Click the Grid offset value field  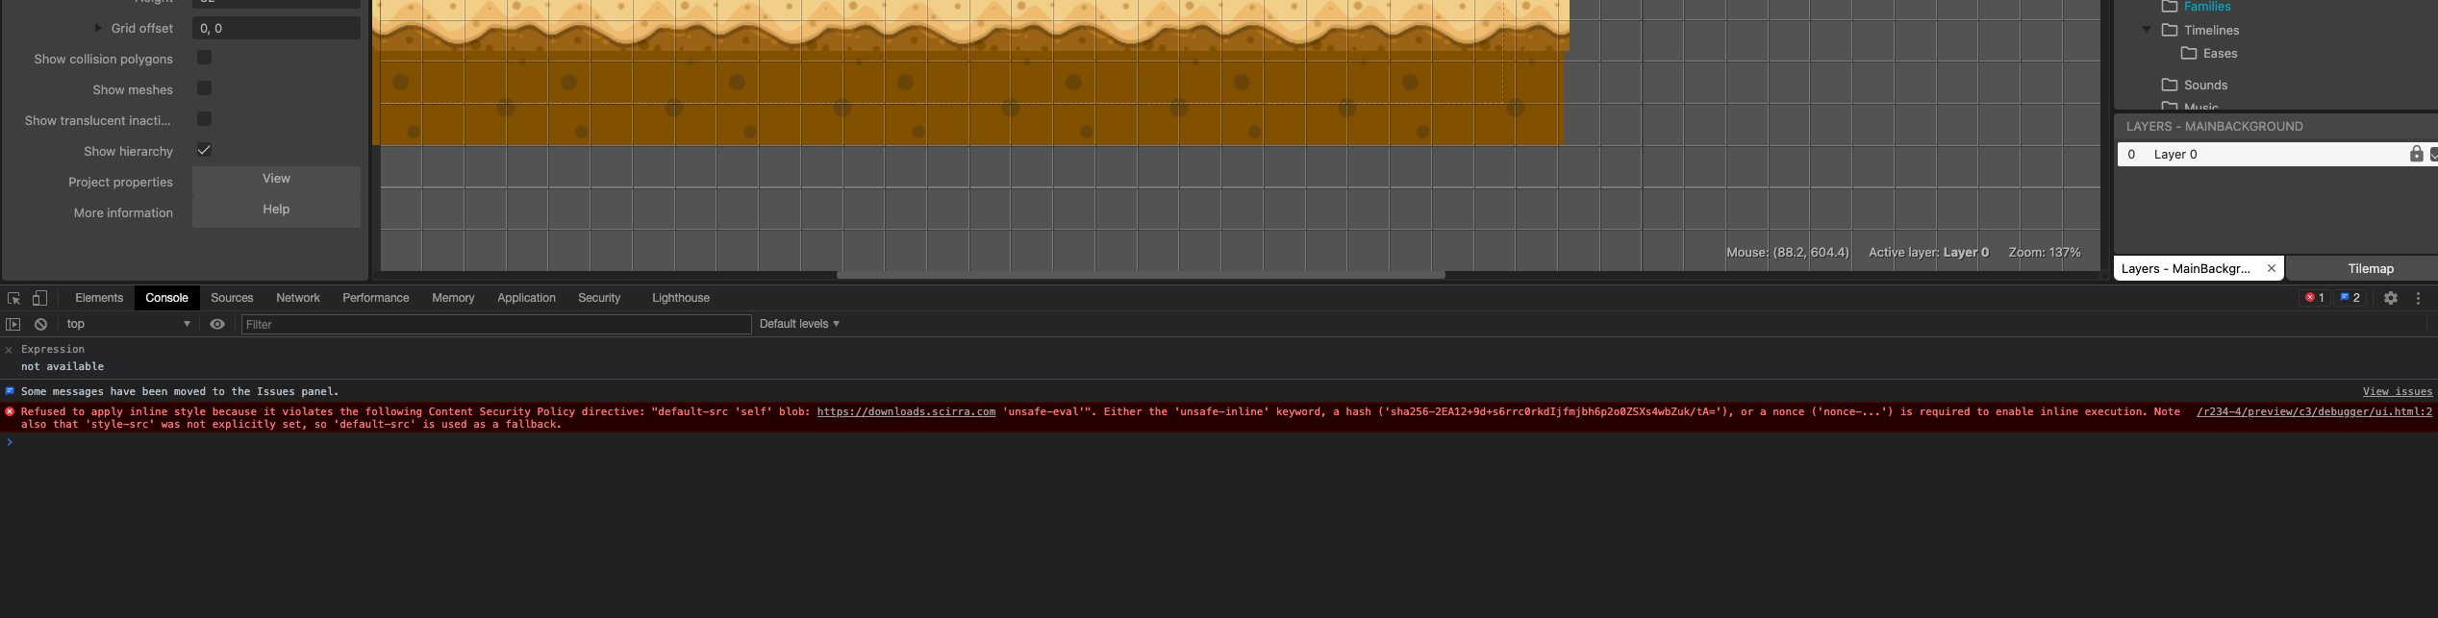point(276,28)
